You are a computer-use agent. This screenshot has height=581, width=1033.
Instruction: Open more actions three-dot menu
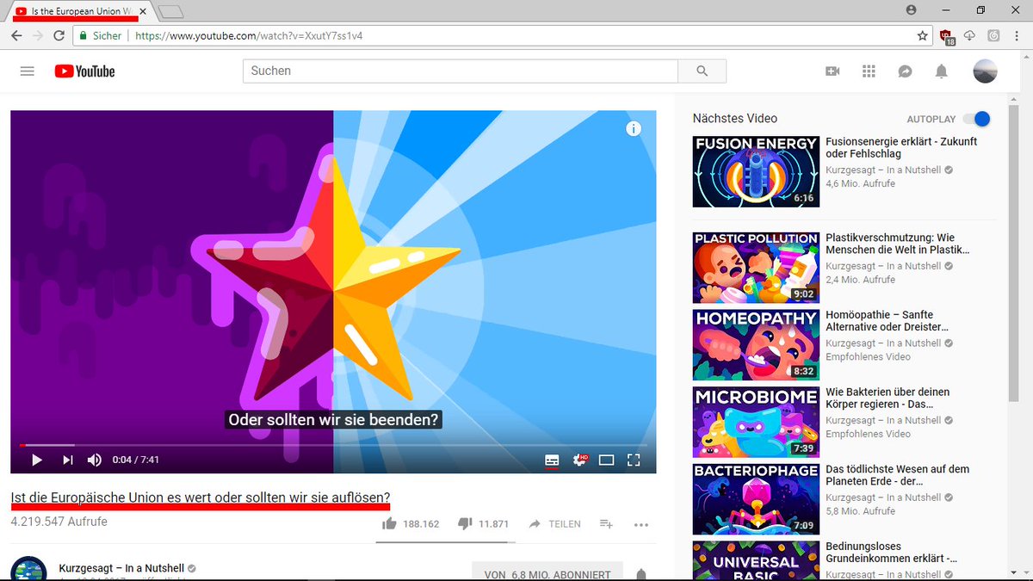pos(640,523)
